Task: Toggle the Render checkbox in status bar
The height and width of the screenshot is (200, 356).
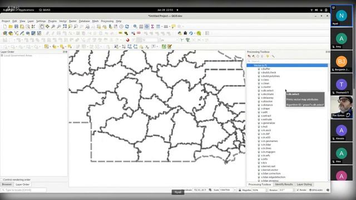Action: pos(298,190)
